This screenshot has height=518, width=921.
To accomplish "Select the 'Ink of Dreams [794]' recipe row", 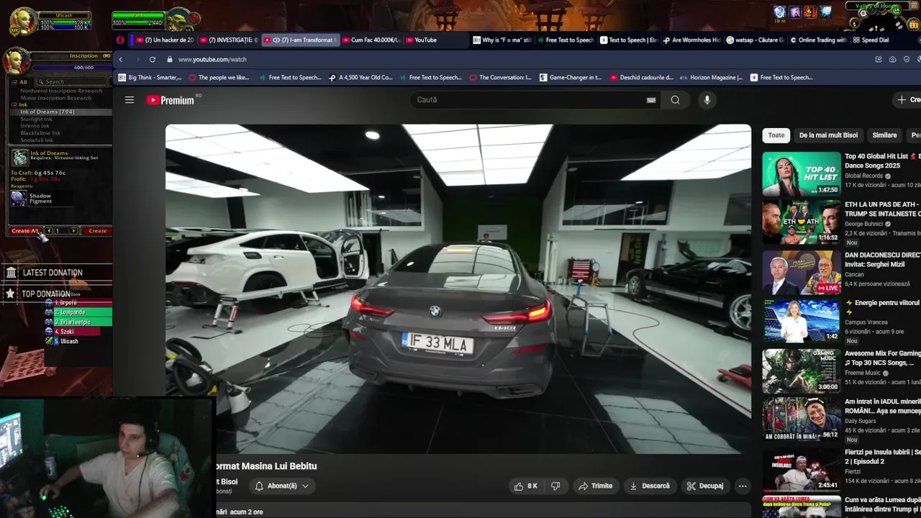I will [61, 112].
